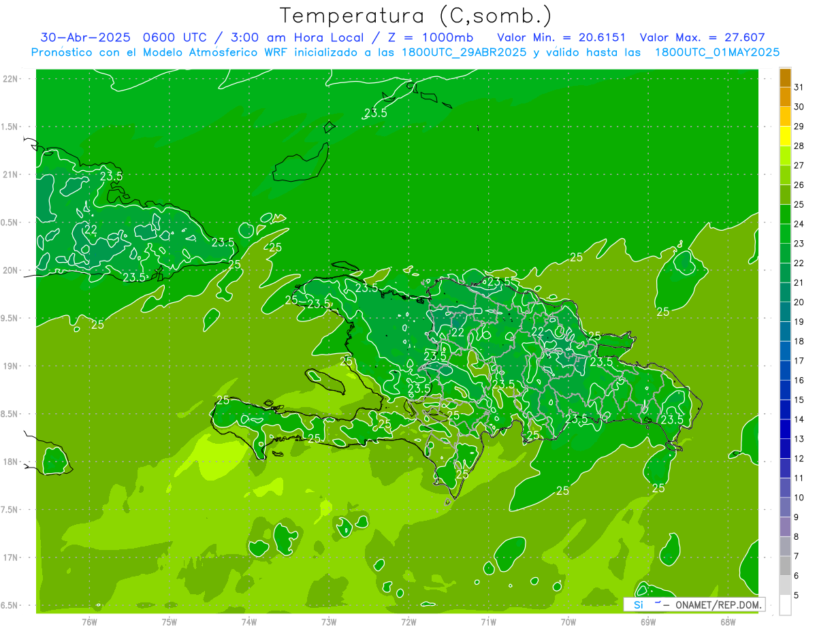817x631 pixels.
Task: Click the colorbar label '24'
Action: point(799,224)
